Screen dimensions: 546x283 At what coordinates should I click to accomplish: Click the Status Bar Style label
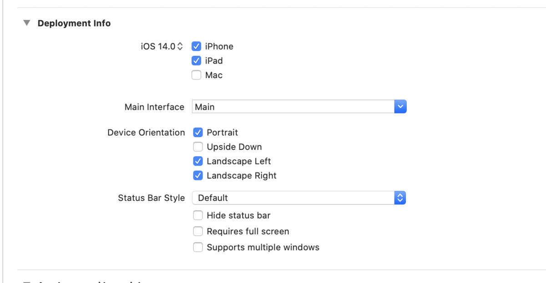(151, 198)
